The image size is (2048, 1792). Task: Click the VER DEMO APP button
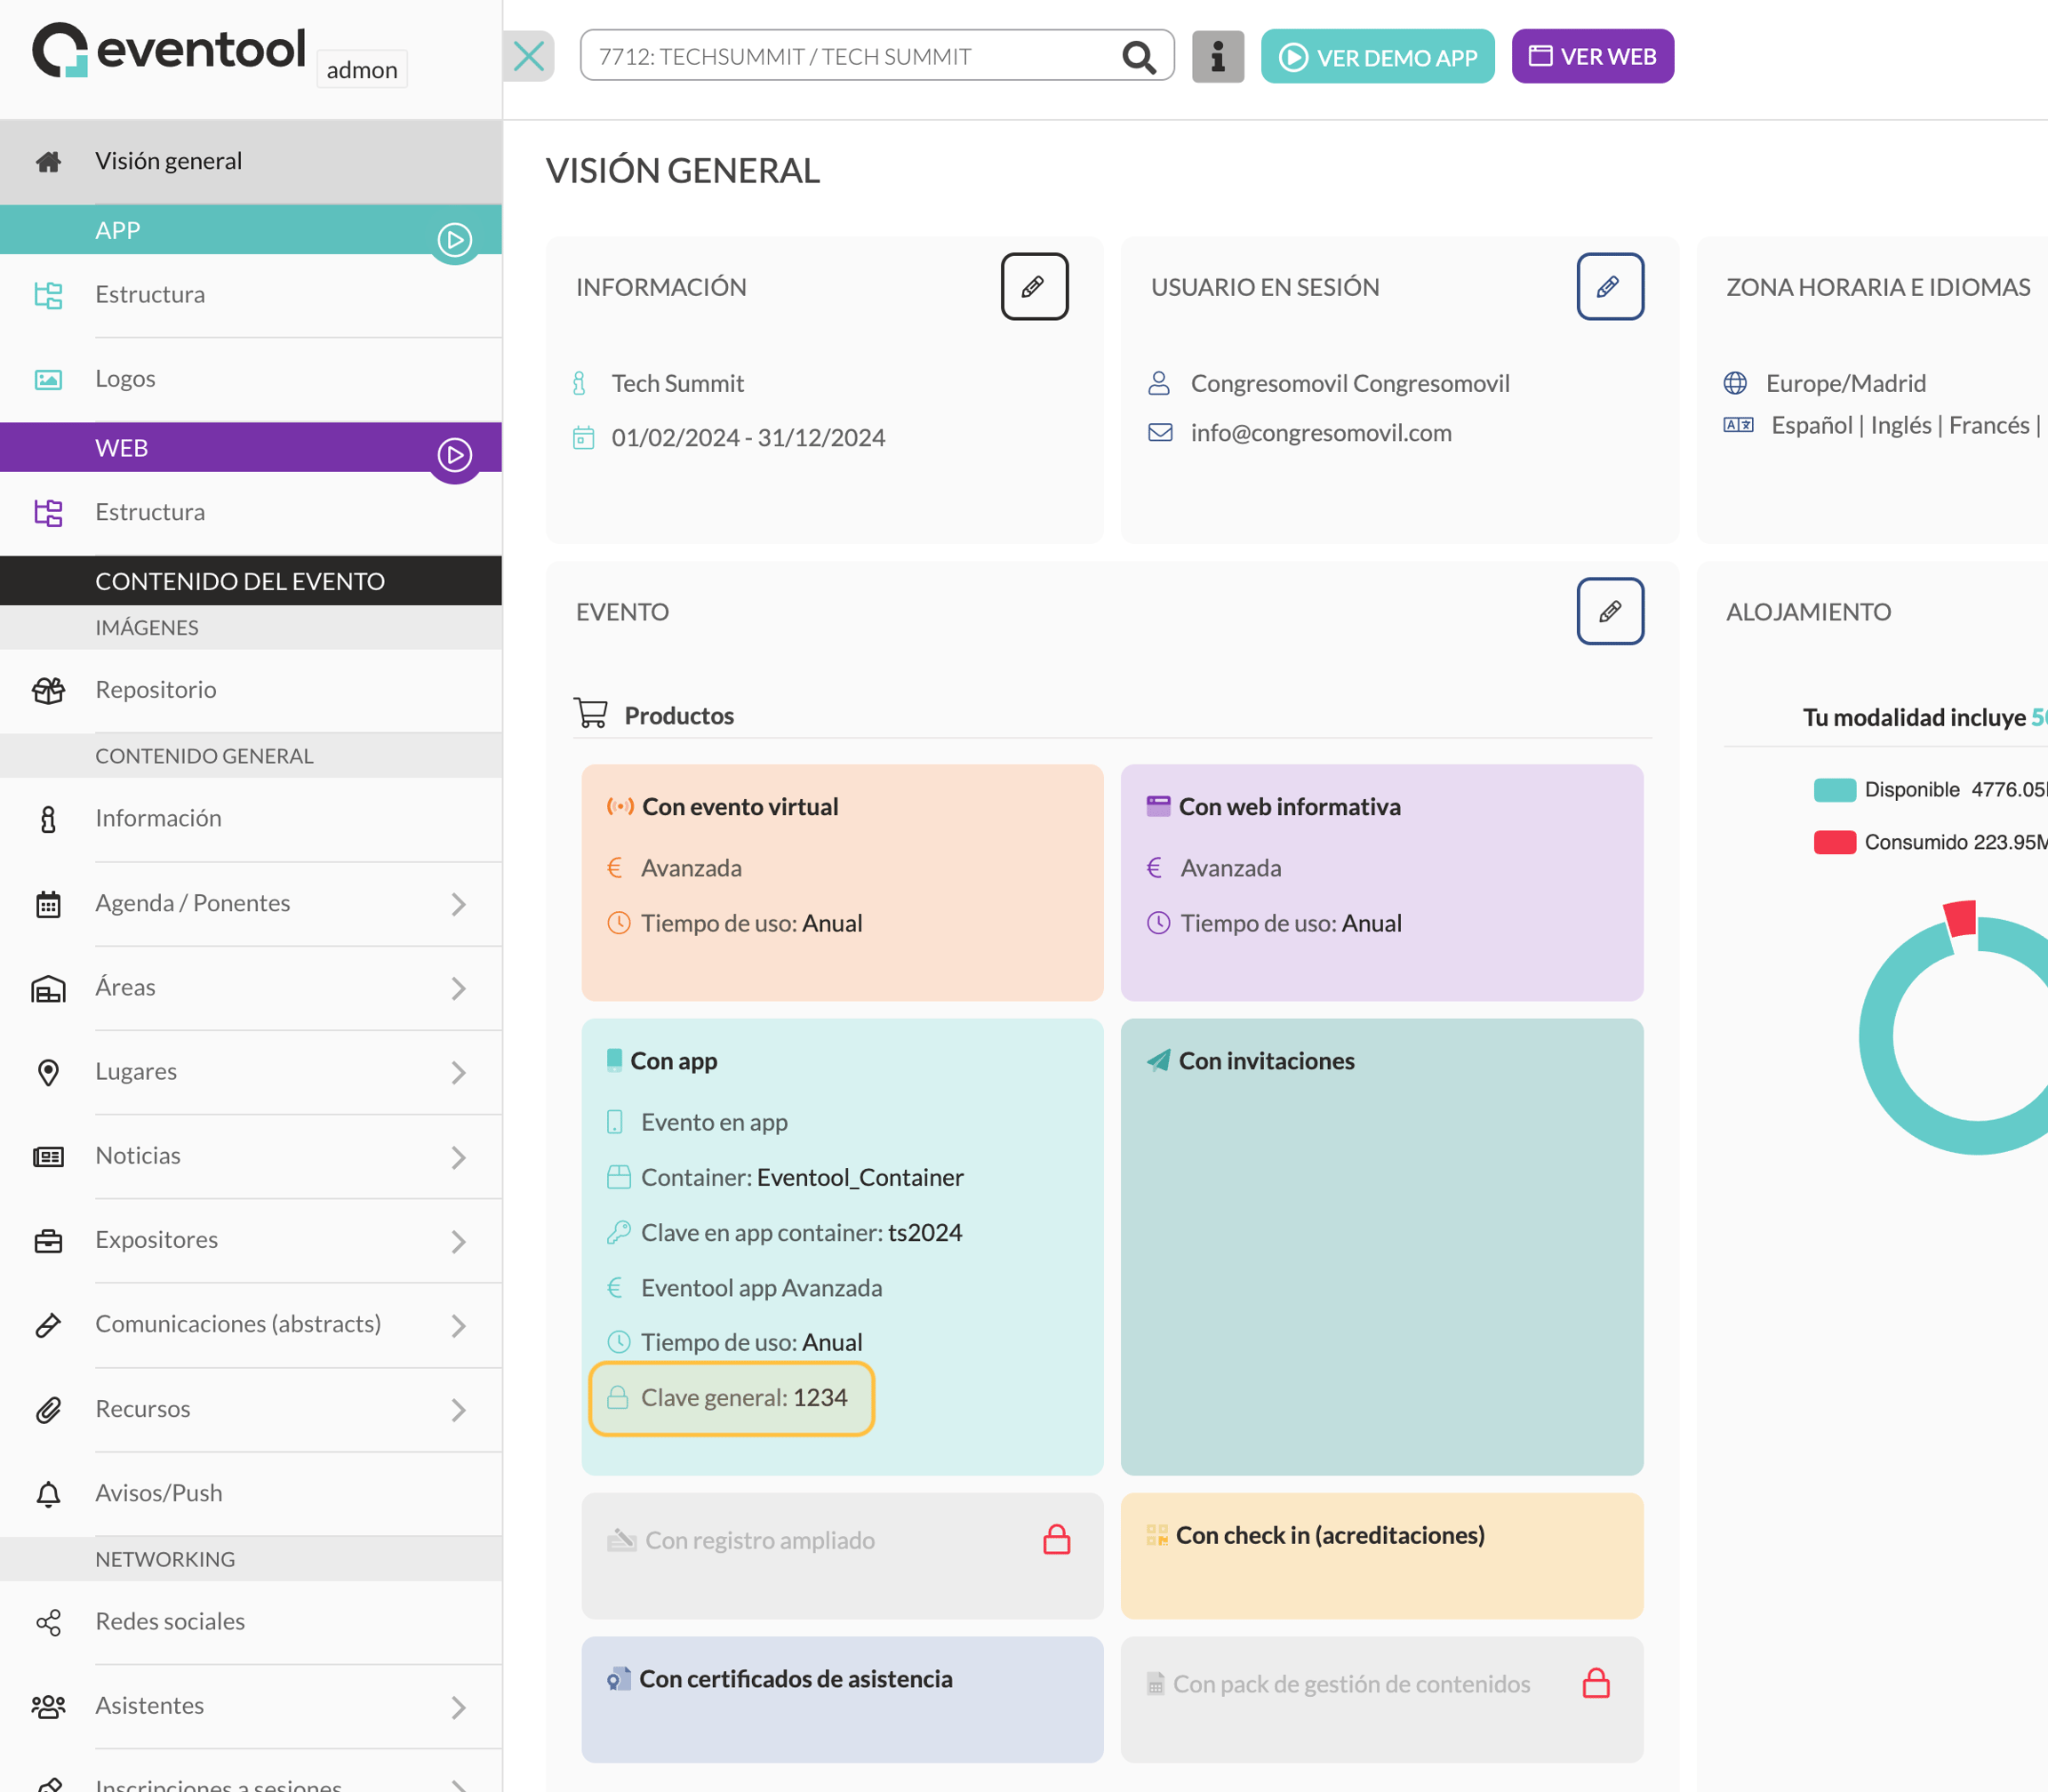pyautogui.click(x=1377, y=57)
